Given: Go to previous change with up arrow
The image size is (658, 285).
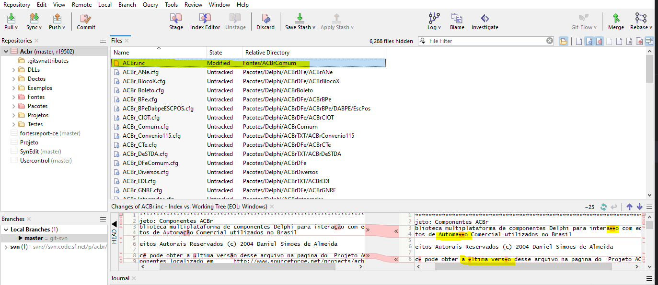Looking at the screenshot, I should click(630, 207).
